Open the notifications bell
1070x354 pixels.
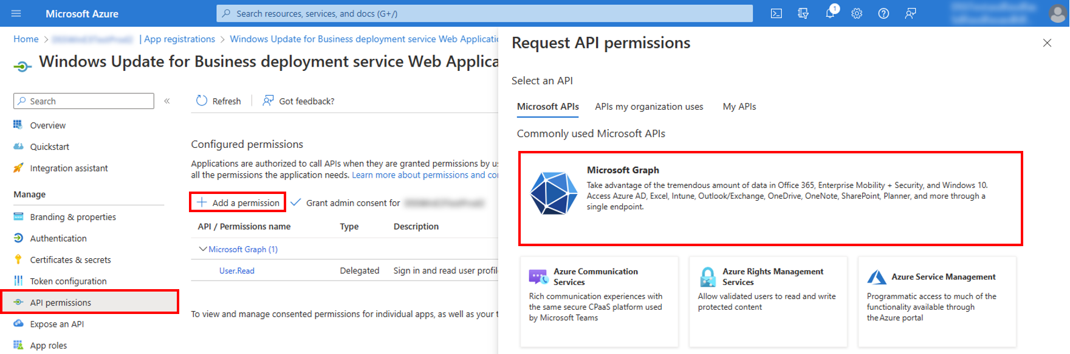click(x=830, y=13)
